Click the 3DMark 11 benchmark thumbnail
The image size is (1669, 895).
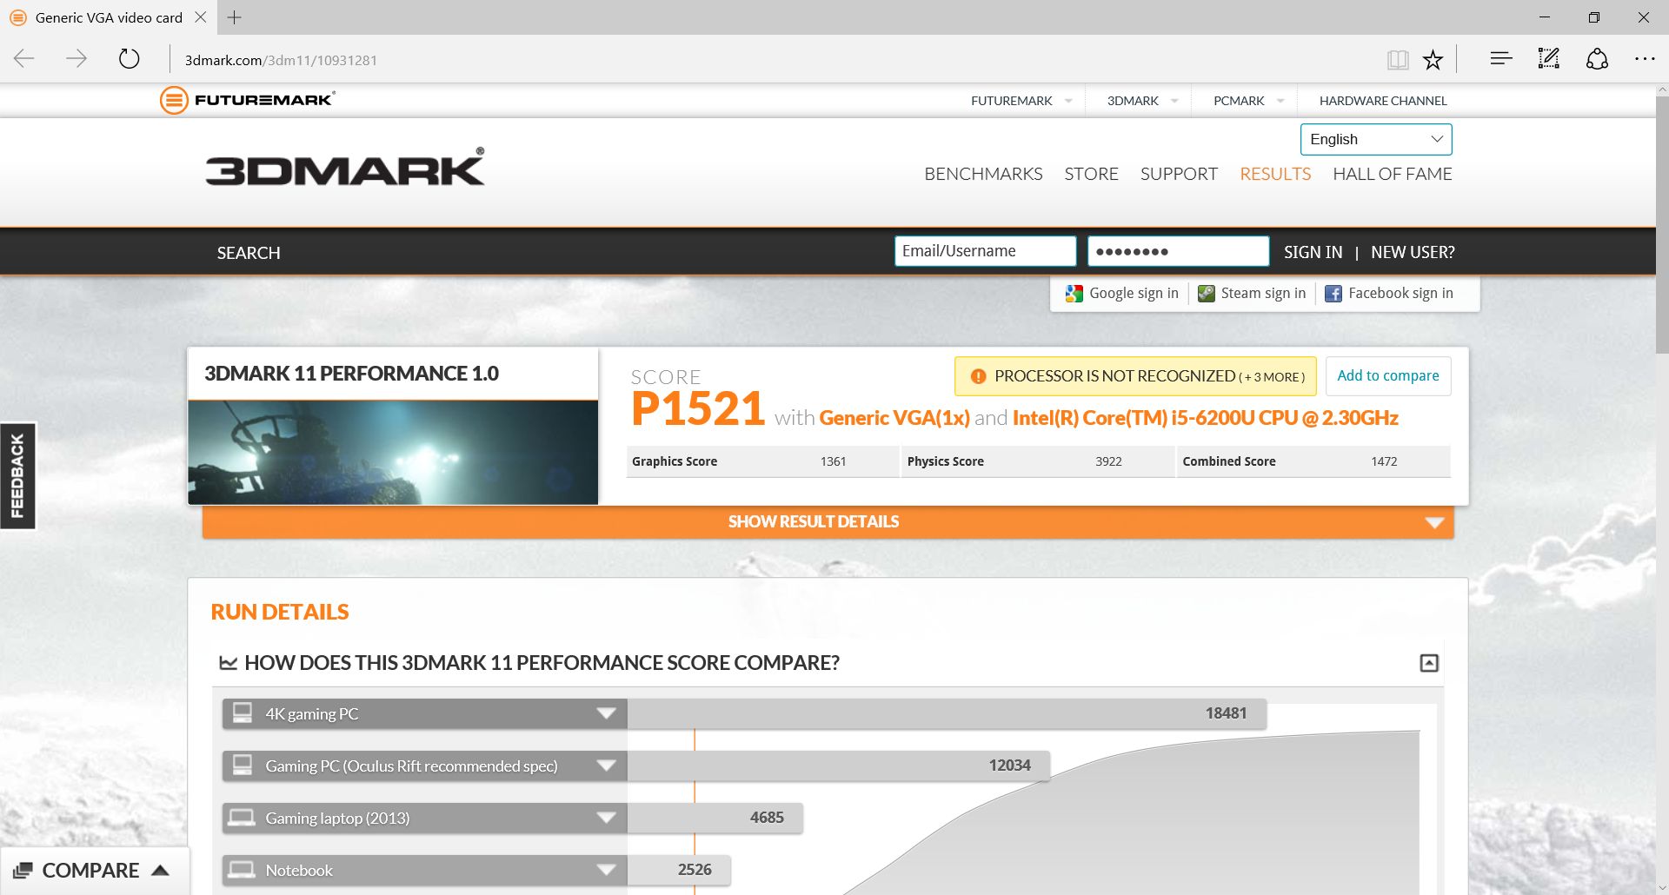tap(393, 453)
